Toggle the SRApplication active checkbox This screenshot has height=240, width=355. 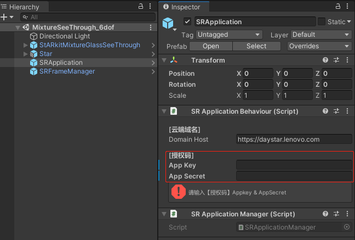[x=187, y=21]
